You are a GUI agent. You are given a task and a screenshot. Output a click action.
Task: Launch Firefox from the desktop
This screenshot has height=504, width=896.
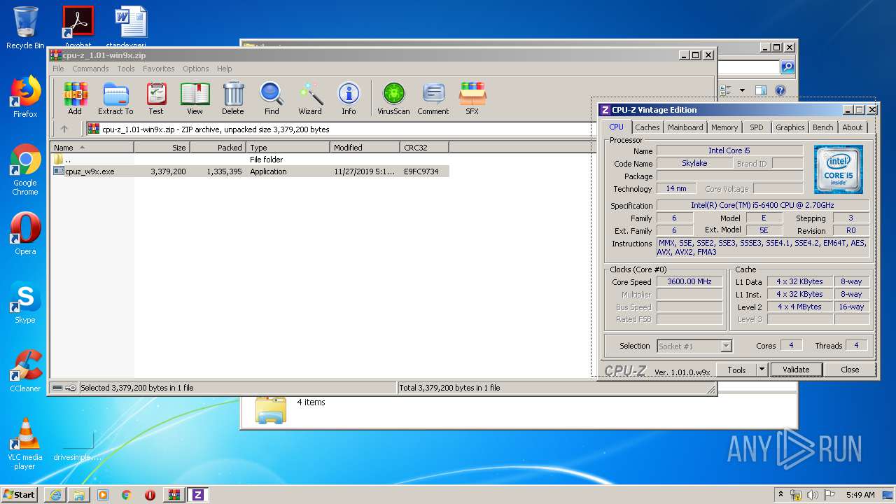(x=25, y=97)
